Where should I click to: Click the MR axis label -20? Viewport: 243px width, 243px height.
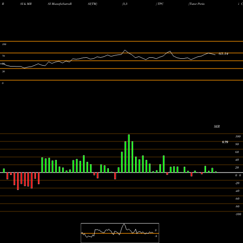(237, 183)
